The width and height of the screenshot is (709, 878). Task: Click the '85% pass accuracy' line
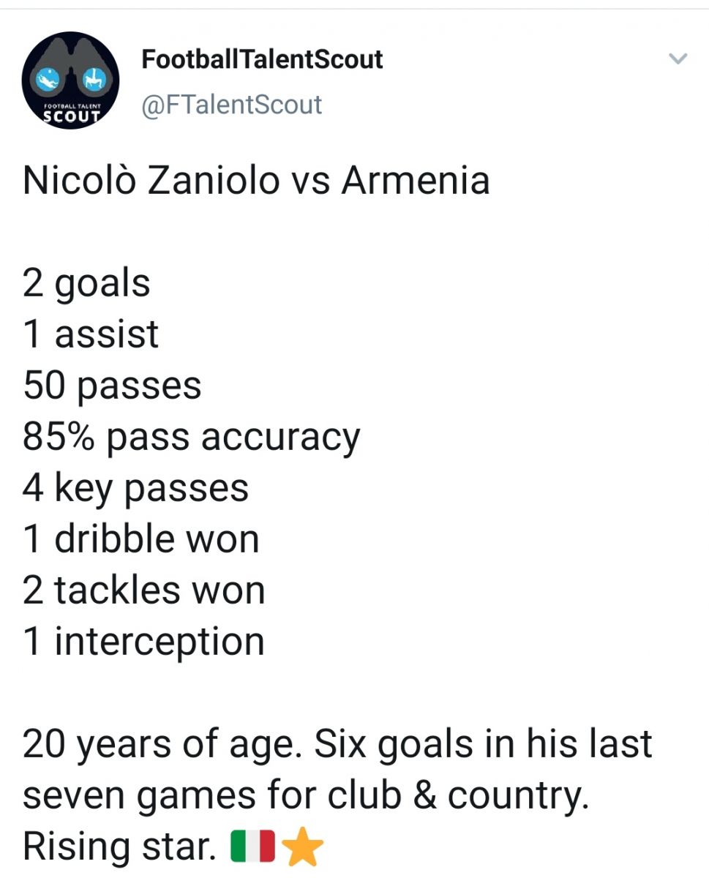click(192, 437)
